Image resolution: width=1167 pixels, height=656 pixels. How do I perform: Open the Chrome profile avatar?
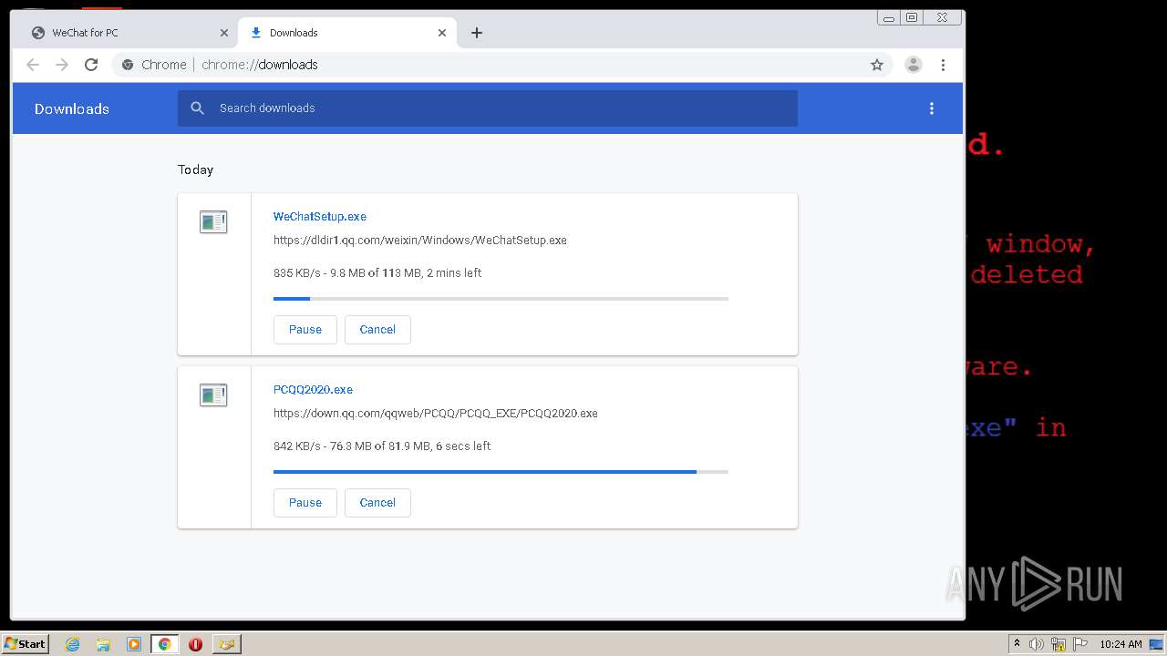914,65
